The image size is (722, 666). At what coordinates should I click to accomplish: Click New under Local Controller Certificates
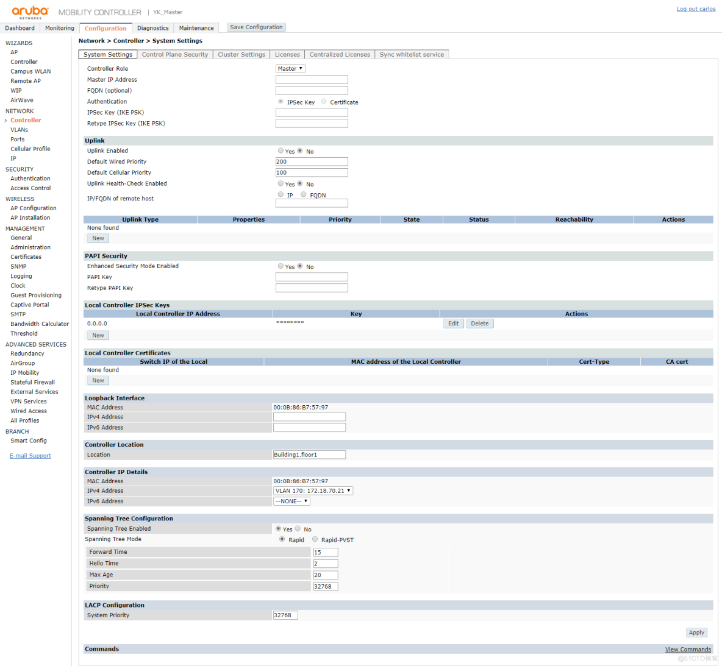click(x=98, y=381)
